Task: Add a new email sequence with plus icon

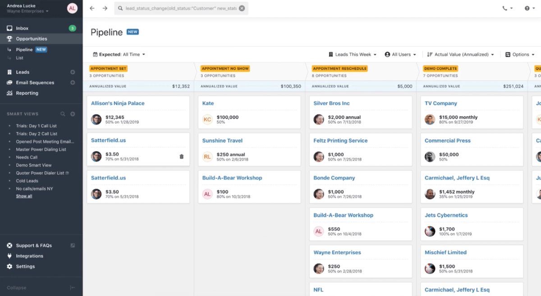Action: tap(73, 83)
